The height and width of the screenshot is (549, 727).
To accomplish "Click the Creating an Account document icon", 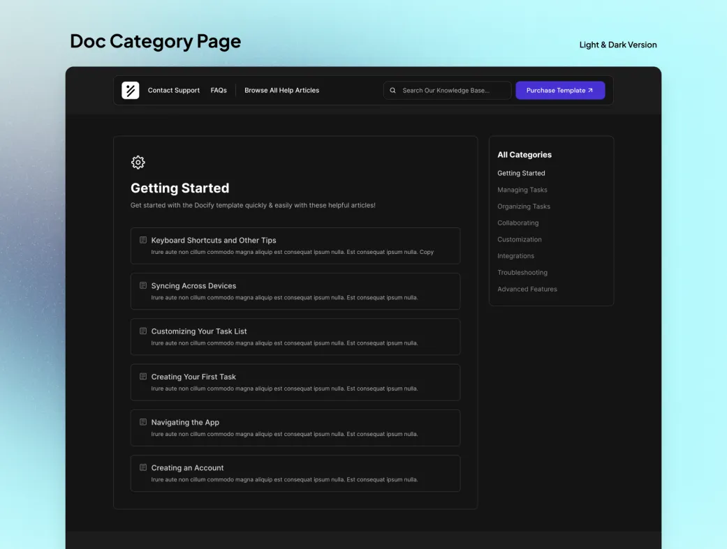I will (143, 467).
